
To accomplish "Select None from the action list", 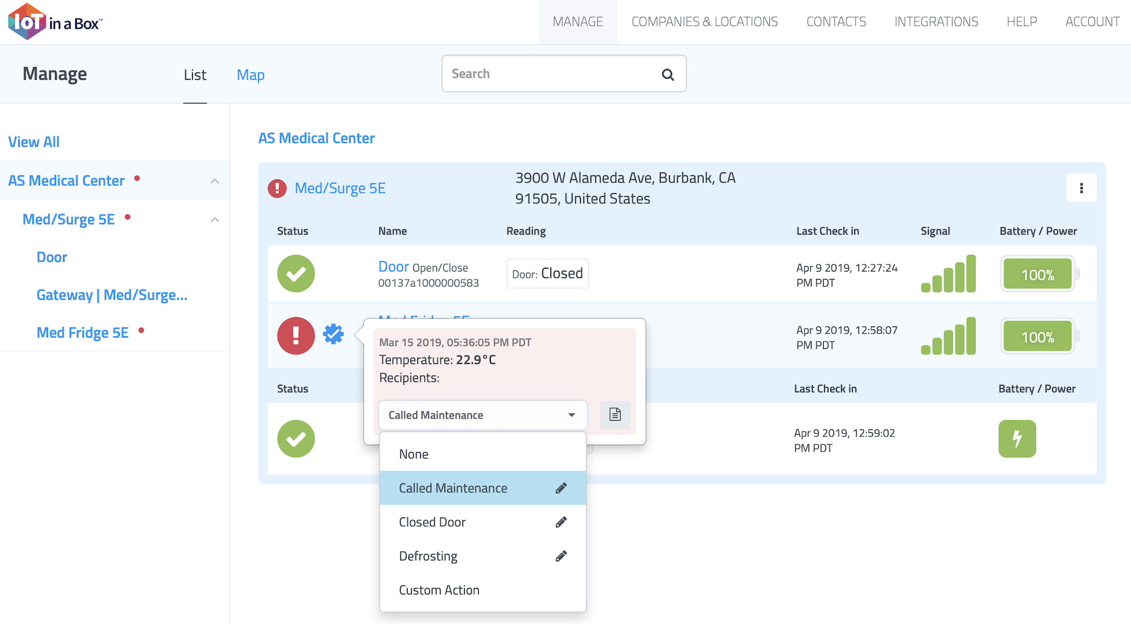I will [414, 454].
